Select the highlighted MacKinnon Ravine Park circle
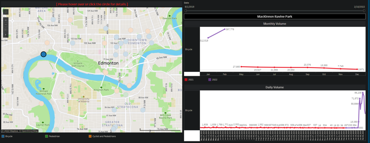Viewport: 370px width, 143px height. coord(43,54)
